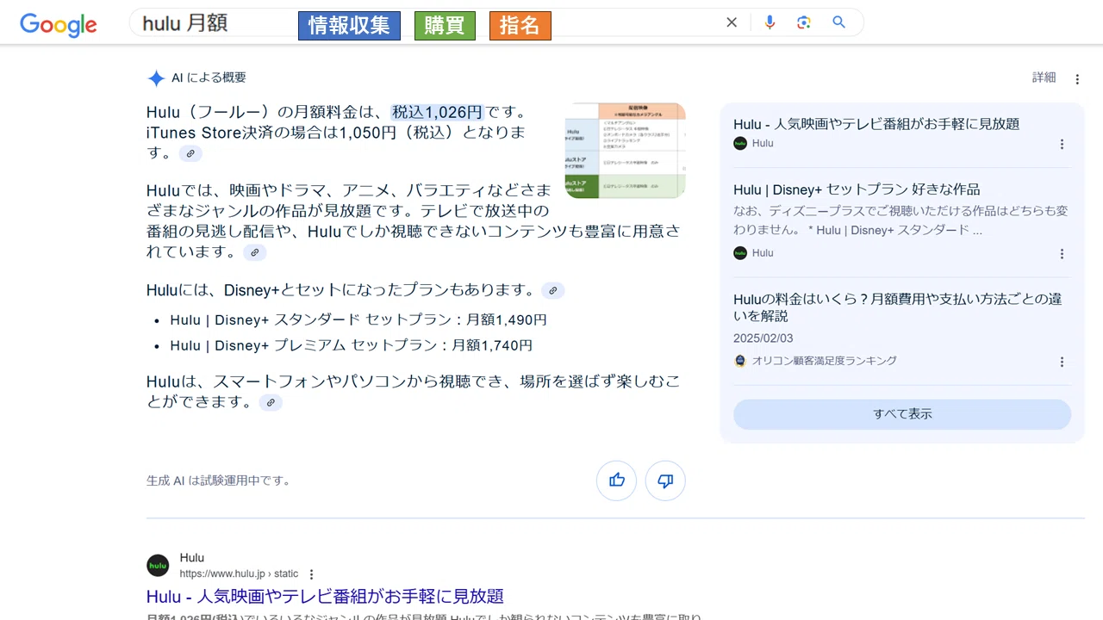The height and width of the screenshot is (620, 1103).
Task: Give thumbs up to AI overview
Action: coord(616,480)
